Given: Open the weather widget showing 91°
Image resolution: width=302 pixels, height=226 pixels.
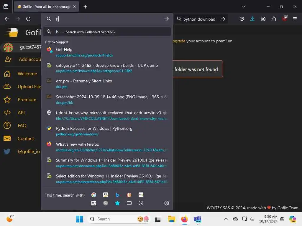Looking at the screenshot, I should pos(10,219).
